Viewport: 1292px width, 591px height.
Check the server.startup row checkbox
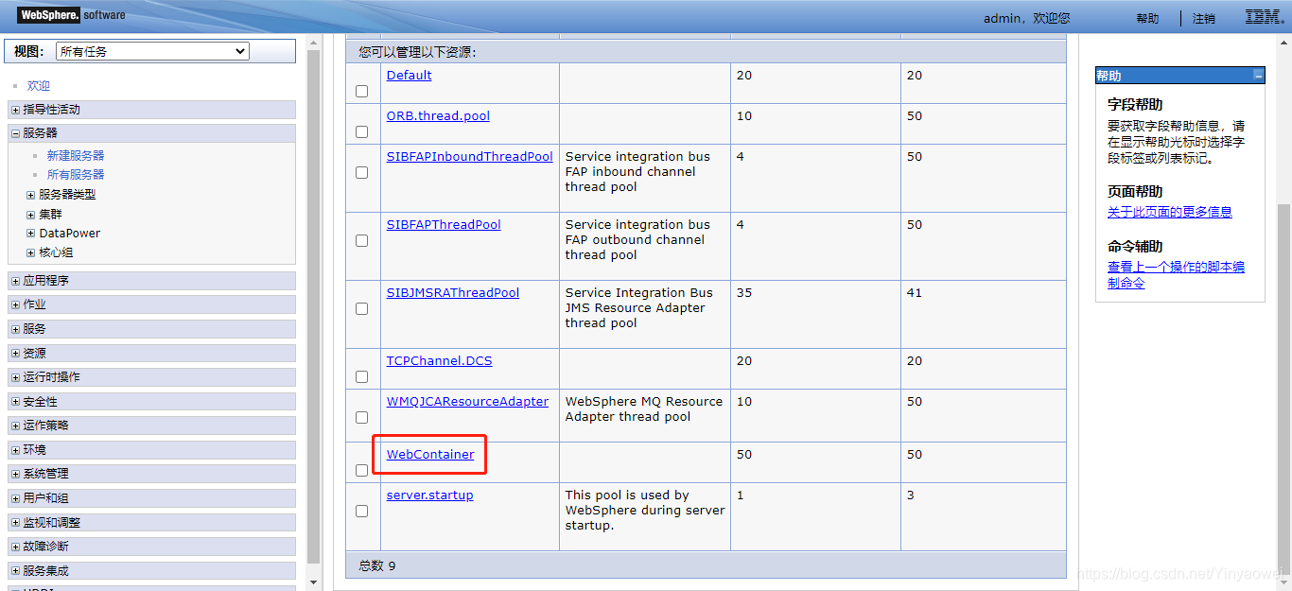pyautogui.click(x=361, y=512)
